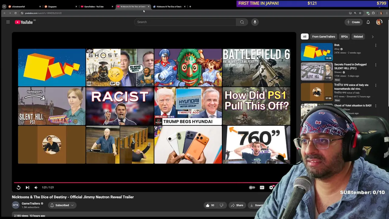Like the video with 90 likes
This screenshot has width=389, height=219.
point(210,205)
